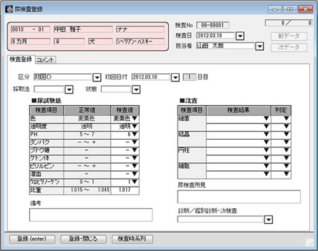Click the 前データ button

point(289,36)
